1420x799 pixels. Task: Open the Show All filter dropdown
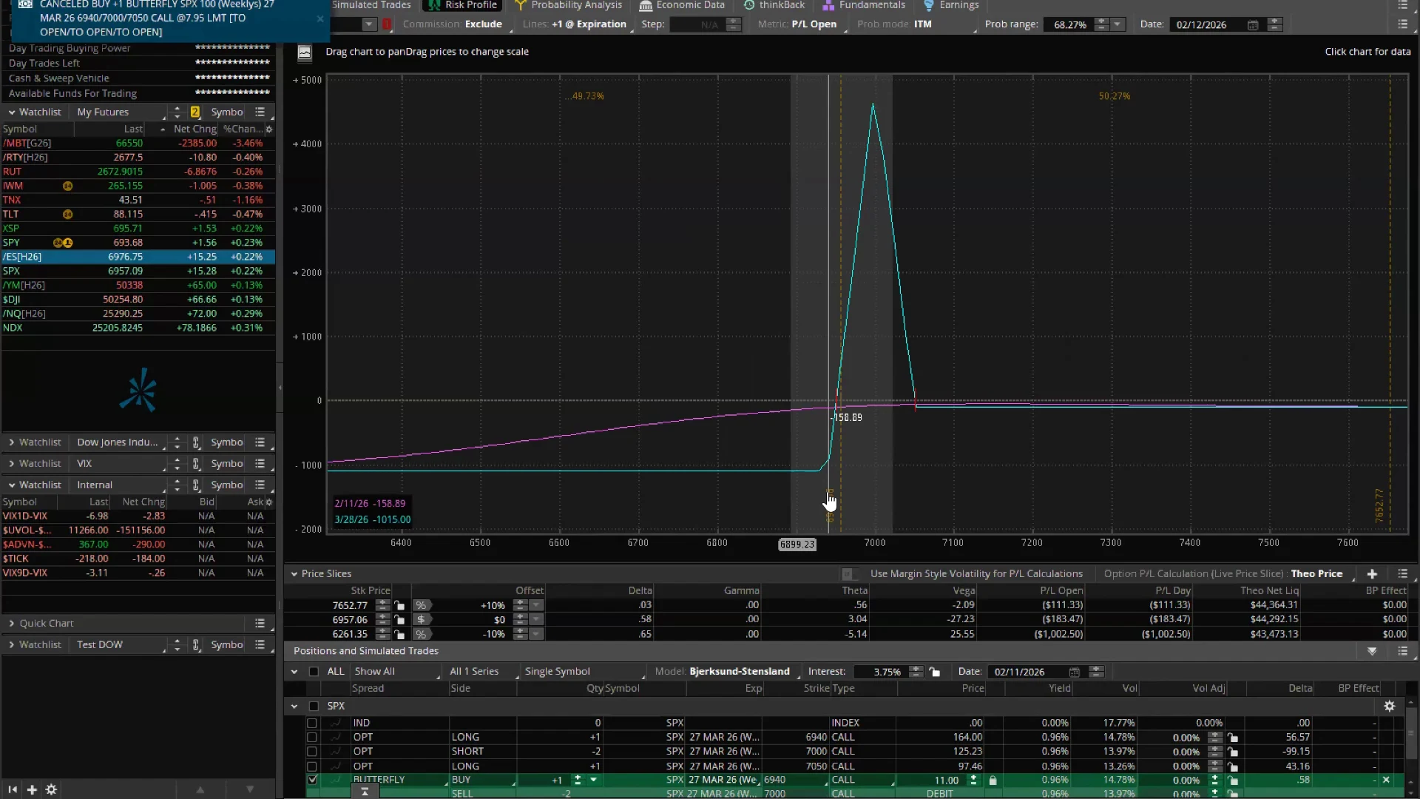click(x=396, y=672)
